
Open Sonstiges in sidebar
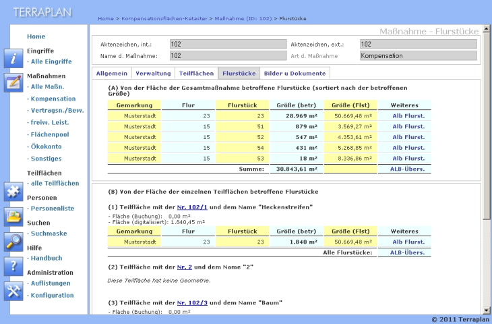tap(46, 159)
